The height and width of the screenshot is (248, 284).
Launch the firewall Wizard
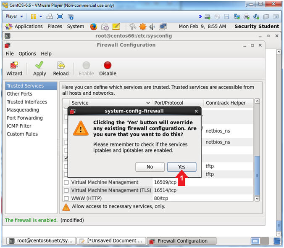pos(14,69)
